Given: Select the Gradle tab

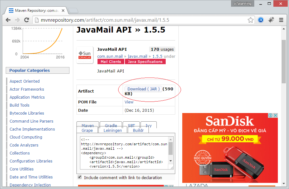Looking at the screenshot, I should (111, 125).
